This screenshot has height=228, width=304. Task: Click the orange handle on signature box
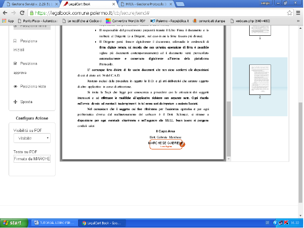click(x=182, y=144)
